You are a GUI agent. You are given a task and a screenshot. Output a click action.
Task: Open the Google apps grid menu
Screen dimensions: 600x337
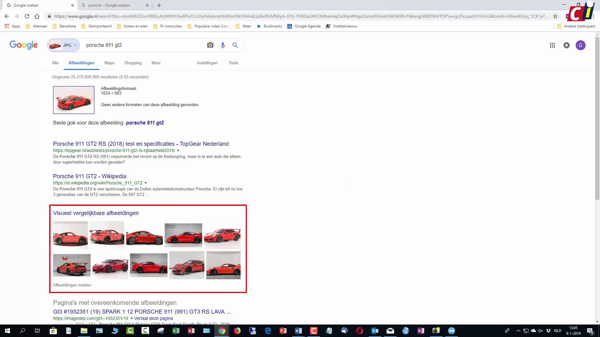coord(552,45)
